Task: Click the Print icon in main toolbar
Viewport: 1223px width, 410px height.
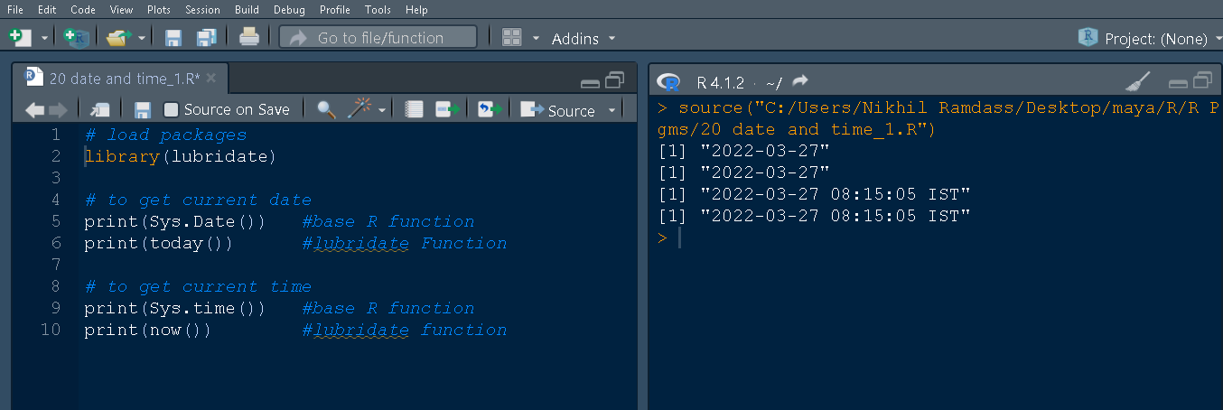Action: [x=249, y=37]
